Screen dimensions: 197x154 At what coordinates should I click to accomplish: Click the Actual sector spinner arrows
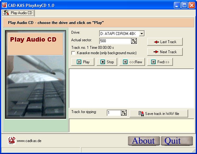pos(134,41)
